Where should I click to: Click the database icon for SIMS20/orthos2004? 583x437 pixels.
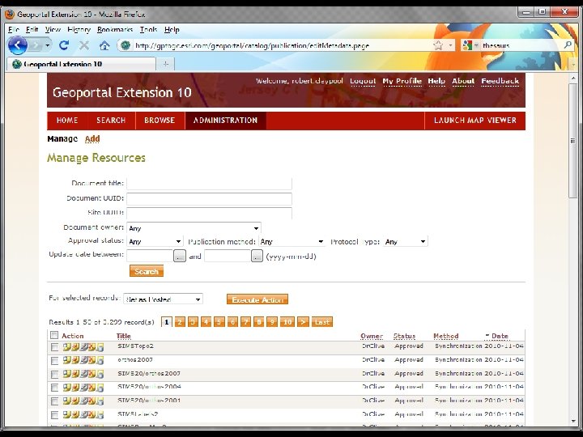(x=100, y=388)
